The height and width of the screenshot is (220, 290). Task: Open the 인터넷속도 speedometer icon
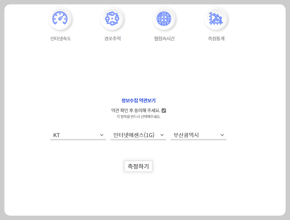click(60, 19)
